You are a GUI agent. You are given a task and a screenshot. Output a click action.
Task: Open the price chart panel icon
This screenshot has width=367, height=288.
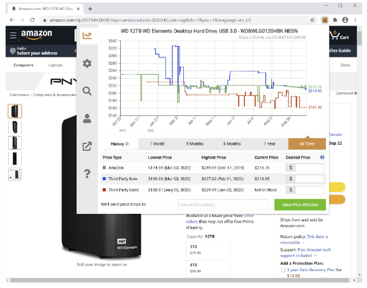[87, 36]
